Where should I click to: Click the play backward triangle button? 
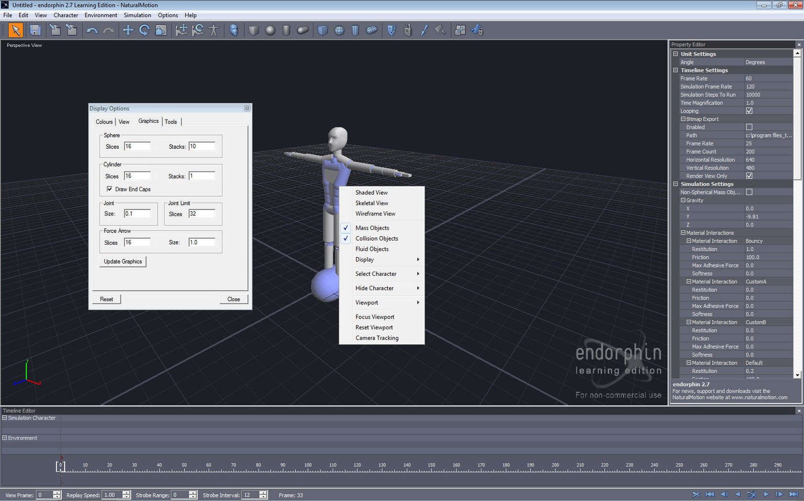737,494
